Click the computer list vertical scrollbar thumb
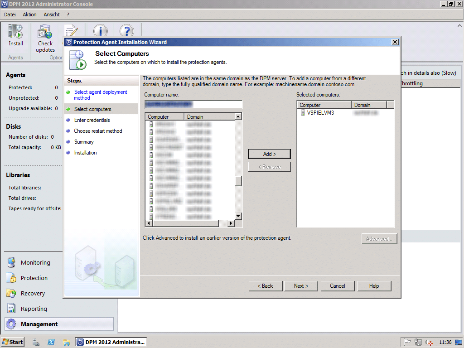 [x=238, y=181]
